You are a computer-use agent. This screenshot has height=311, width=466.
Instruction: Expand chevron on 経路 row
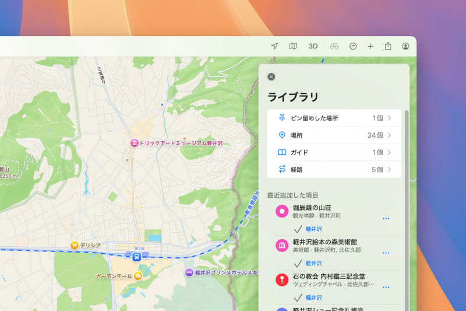[x=389, y=169]
